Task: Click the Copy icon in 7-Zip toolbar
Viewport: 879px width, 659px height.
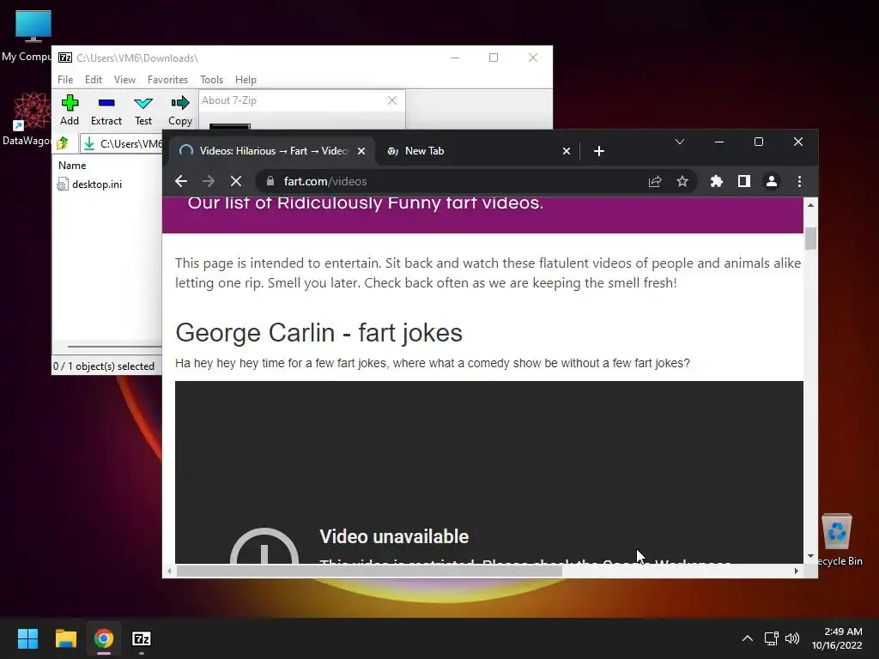Action: 180,110
